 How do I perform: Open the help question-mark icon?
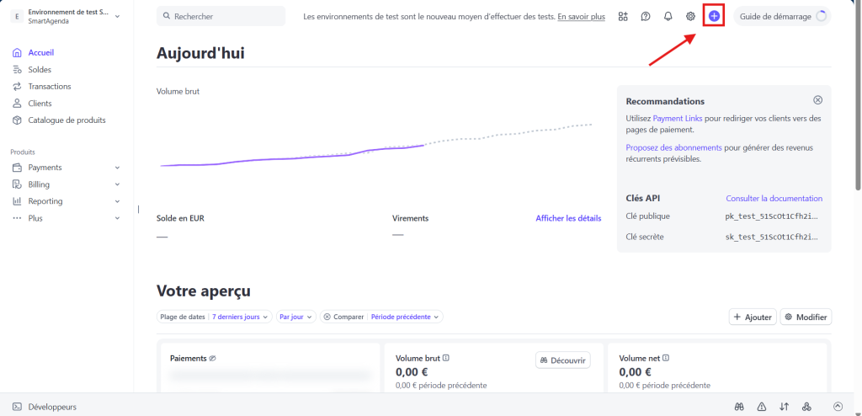[x=646, y=17]
